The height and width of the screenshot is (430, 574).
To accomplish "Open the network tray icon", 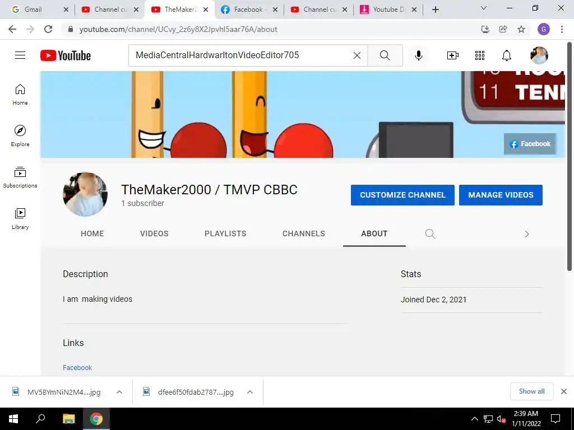I will tap(488, 419).
